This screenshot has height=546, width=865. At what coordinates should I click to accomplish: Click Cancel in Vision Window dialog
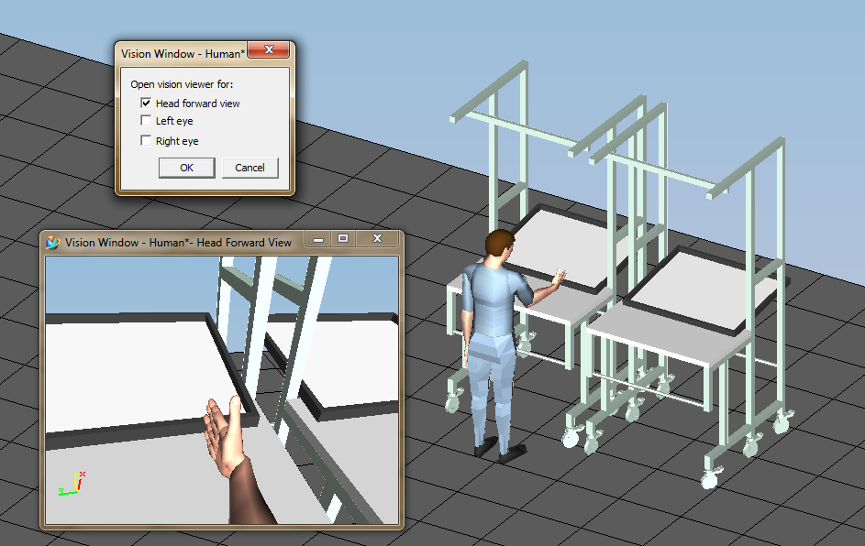point(250,168)
